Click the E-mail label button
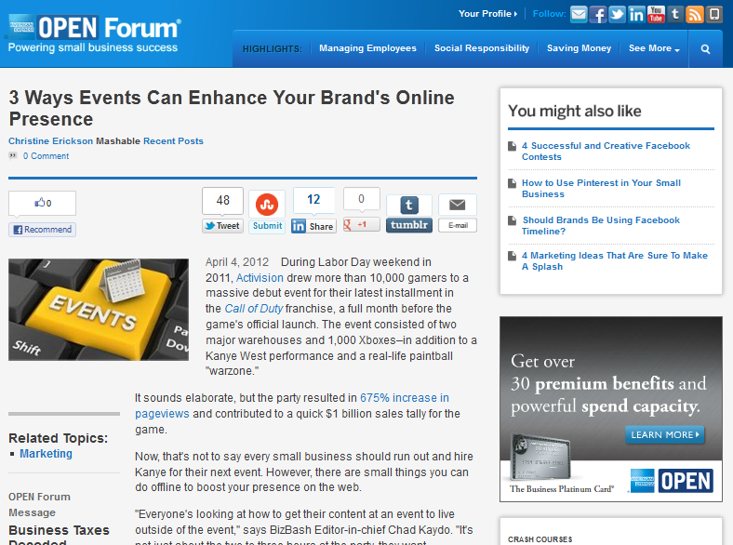 (458, 225)
